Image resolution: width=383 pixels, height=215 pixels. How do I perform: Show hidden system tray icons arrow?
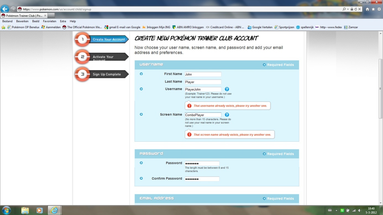click(x=336, y=211)
